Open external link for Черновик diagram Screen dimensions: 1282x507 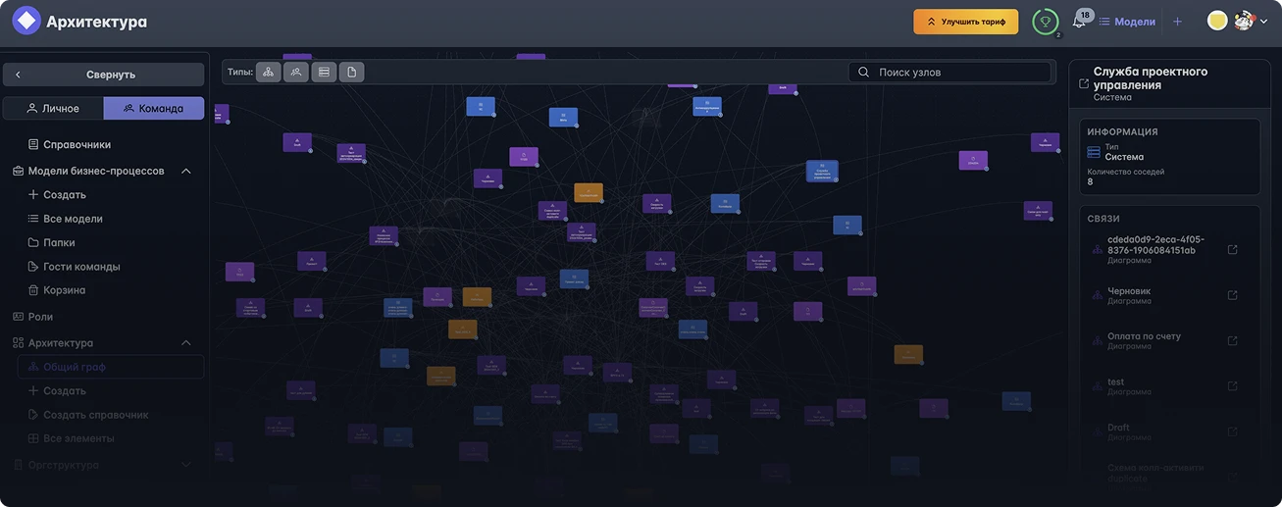(x=1233, y=295)
